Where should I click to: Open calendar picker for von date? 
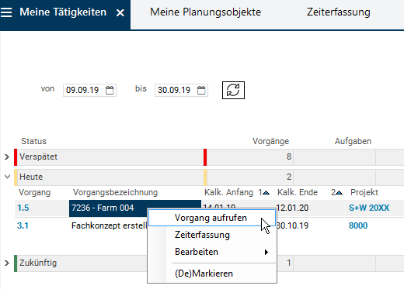(110, 90)
